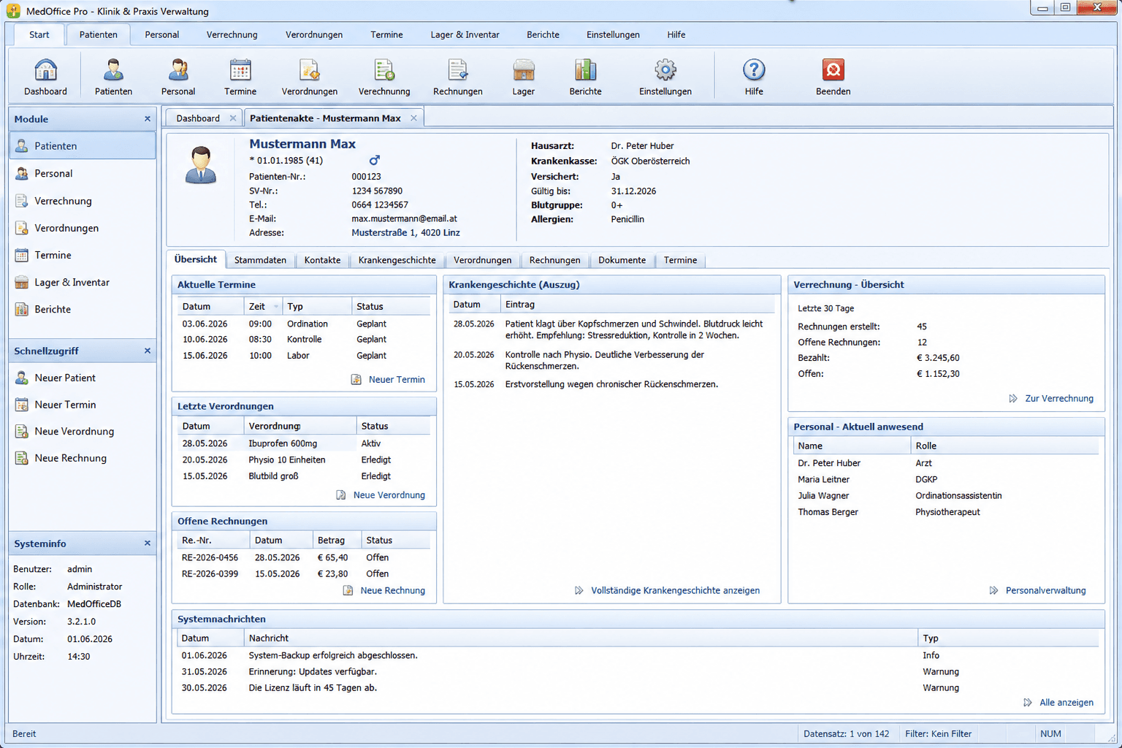The height and width of the screenshot is (748, 1122).
Task: Close the Patientenakte Mustermann Max tab
Action: [x=413, y=118]
